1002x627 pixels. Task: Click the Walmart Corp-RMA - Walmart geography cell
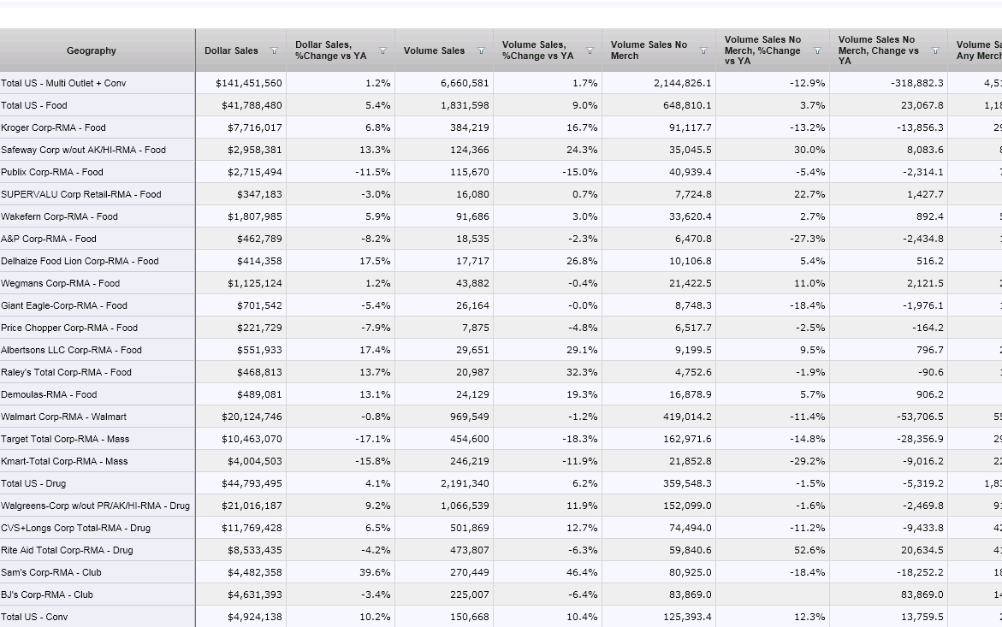tap(63, 417)
